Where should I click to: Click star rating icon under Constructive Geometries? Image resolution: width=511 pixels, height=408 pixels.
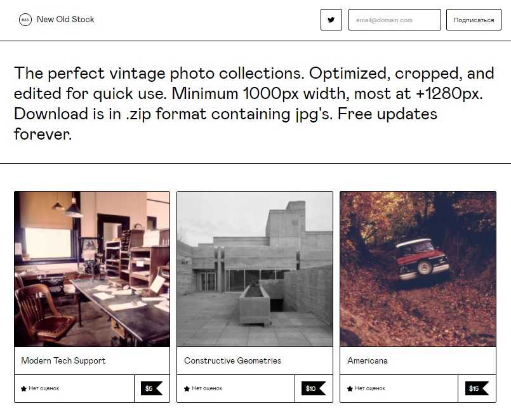coord(187,388)
